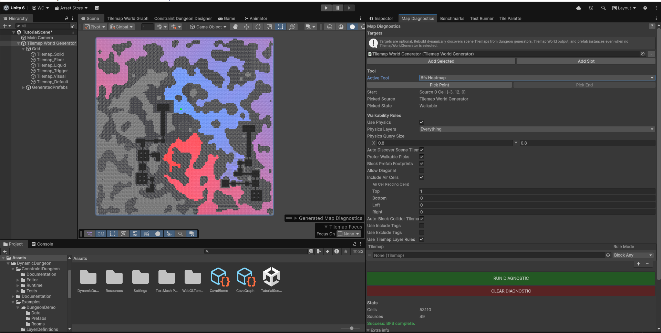Open global search magnifier in top bar
Screen dimensions: 661x333
point(603,8)
